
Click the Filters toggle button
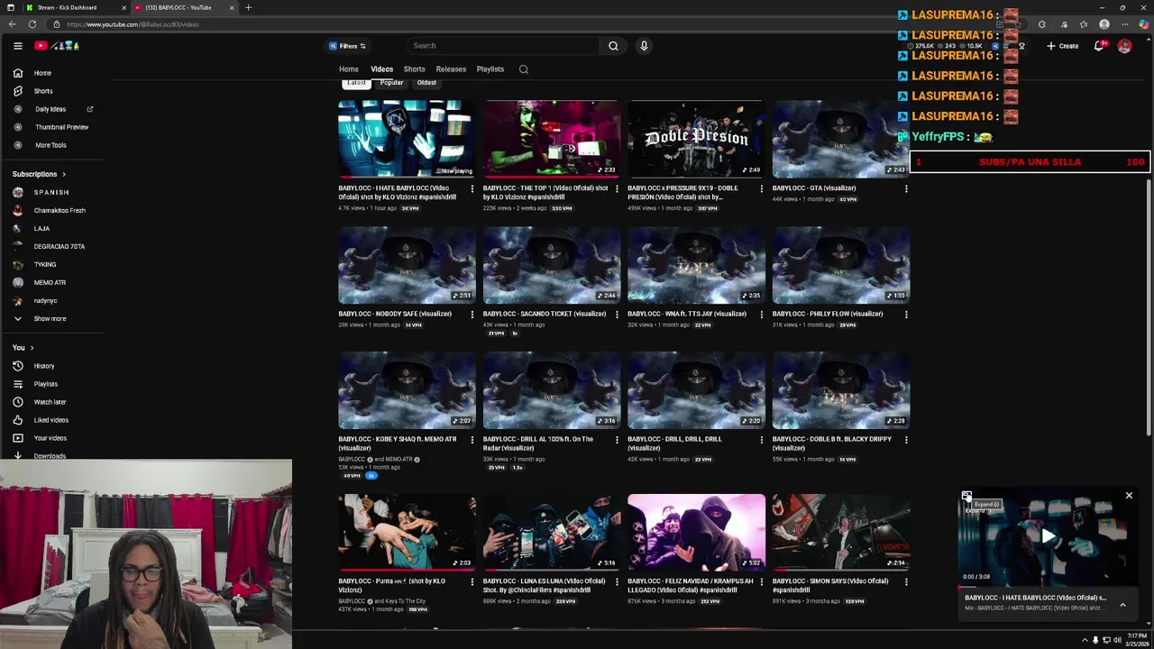[x=347, y=46]
